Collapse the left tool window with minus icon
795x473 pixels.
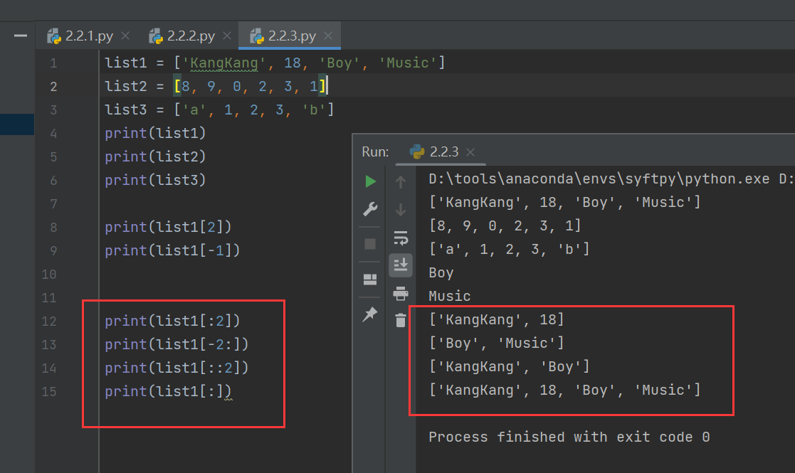(x=20, y=36)
